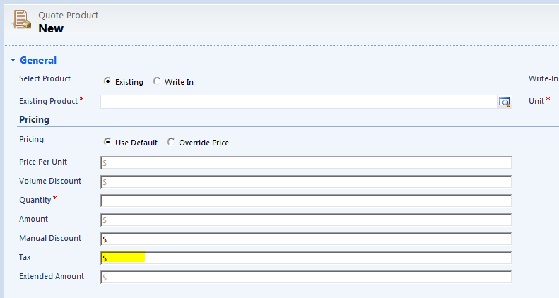Click the Amount field
The image size is (559, 298).
click(x=305, y=220)
